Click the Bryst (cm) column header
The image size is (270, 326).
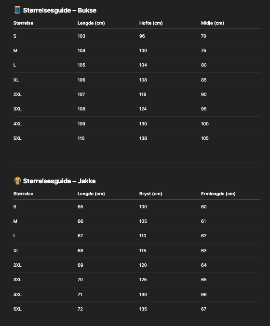[x=151, y=194]
